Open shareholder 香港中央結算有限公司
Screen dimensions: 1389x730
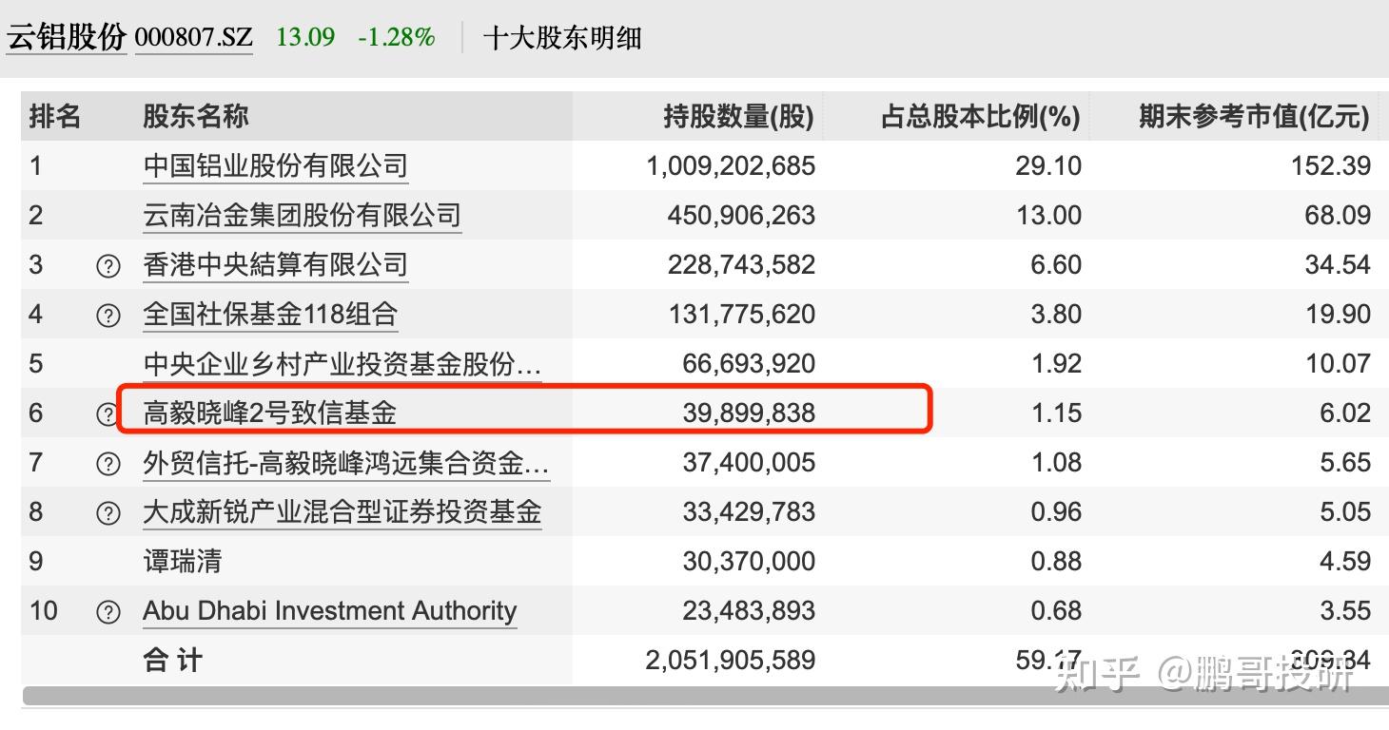pos(276,265)
